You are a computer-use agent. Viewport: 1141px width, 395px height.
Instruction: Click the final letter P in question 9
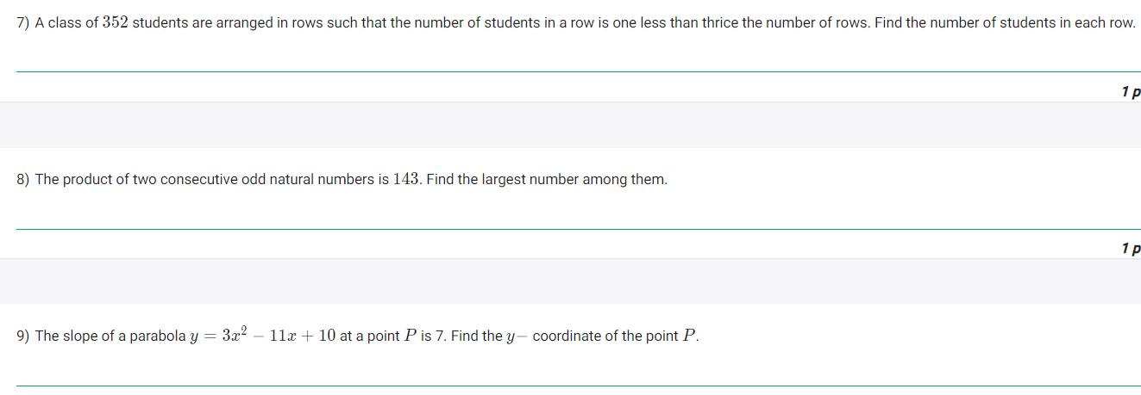pyautogui.click(x=688, y=336)
